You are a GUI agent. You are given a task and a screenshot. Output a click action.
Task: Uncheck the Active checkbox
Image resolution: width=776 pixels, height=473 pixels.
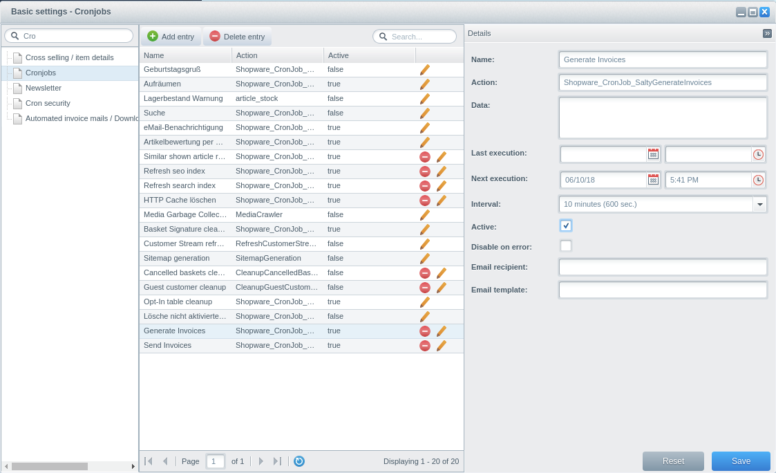pyautogui.click(x=566, y=225)
